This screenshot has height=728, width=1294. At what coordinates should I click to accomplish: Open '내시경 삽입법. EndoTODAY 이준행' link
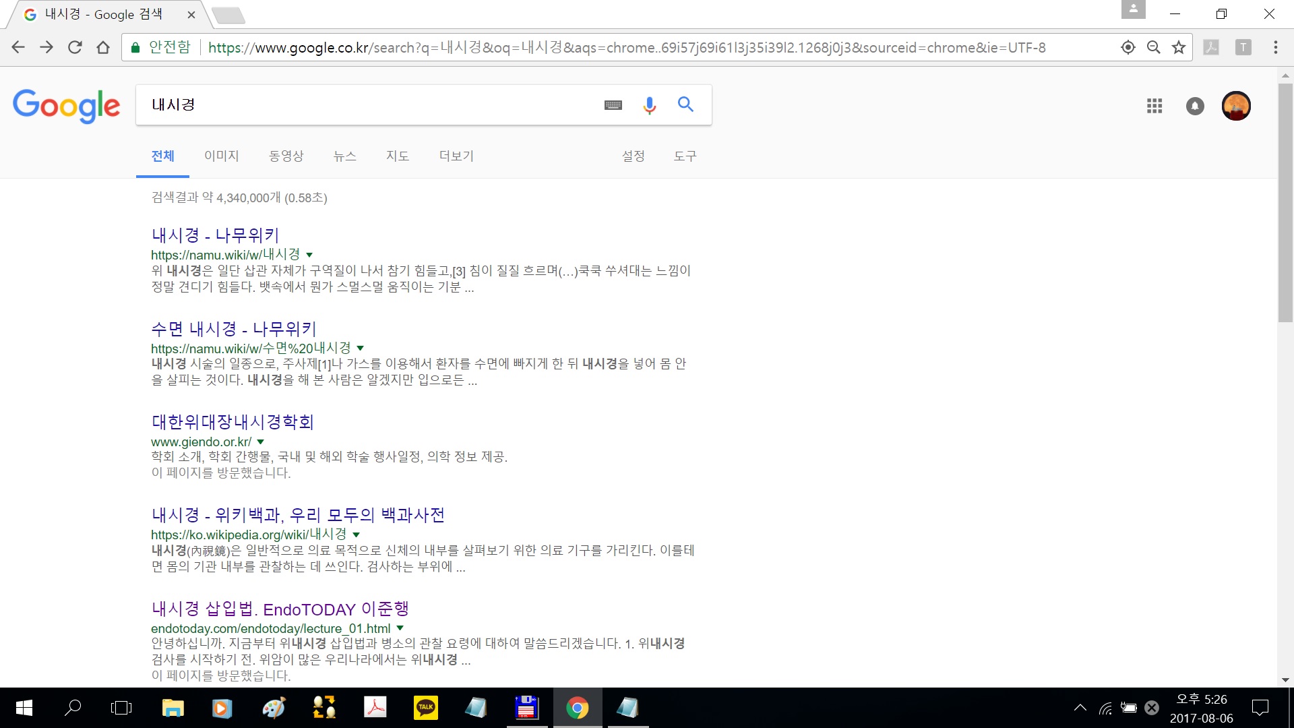[x=280, y=609]
